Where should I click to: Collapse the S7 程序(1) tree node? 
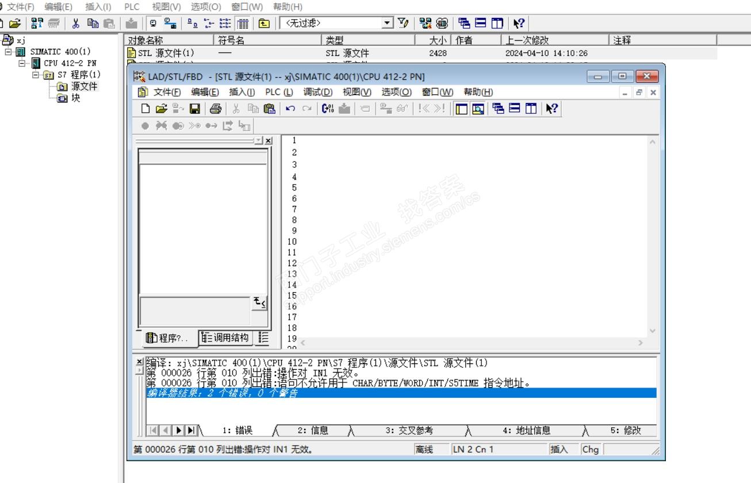click(x=36, y=75)
